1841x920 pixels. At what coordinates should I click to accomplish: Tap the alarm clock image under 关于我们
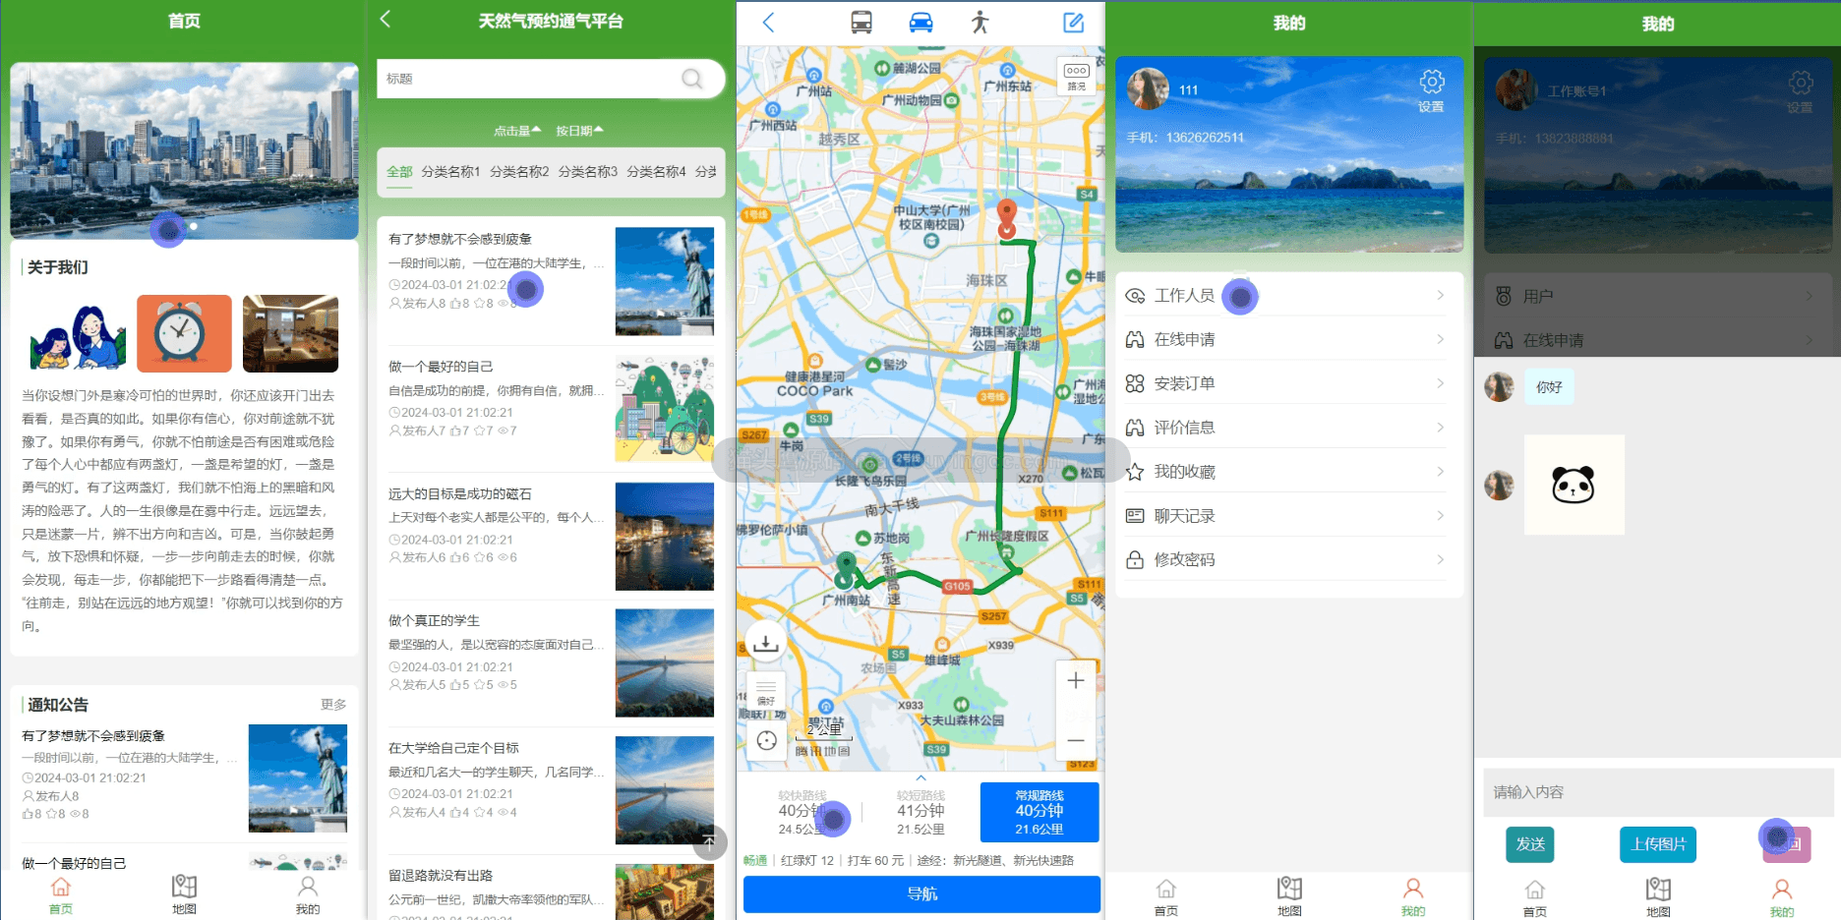coord(184,333)
